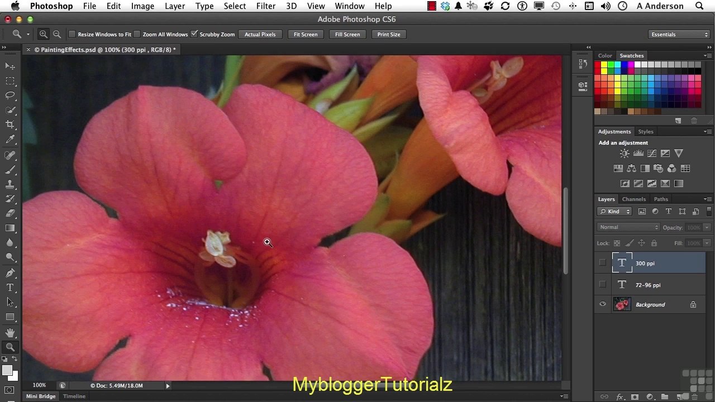Hide the Background layer
The image size is (715, 402).
tap(602, 304)
